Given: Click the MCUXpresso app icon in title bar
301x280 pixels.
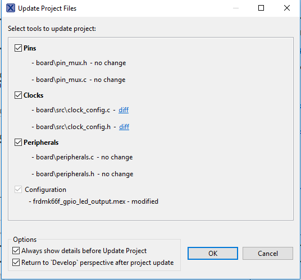Looking at the screenshot, I should pos(11,8).
